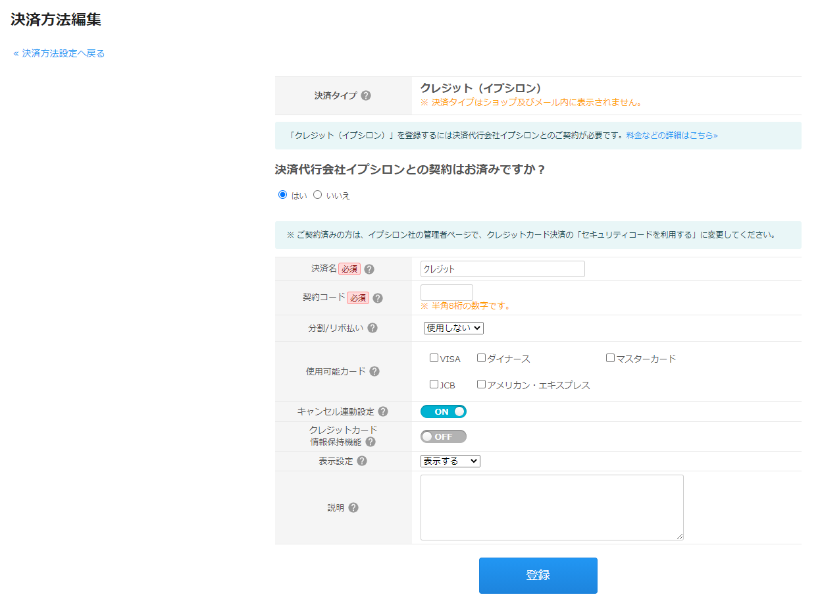View help for the 契約コード field
Screen dimensions: 820x603
[377, 298]
